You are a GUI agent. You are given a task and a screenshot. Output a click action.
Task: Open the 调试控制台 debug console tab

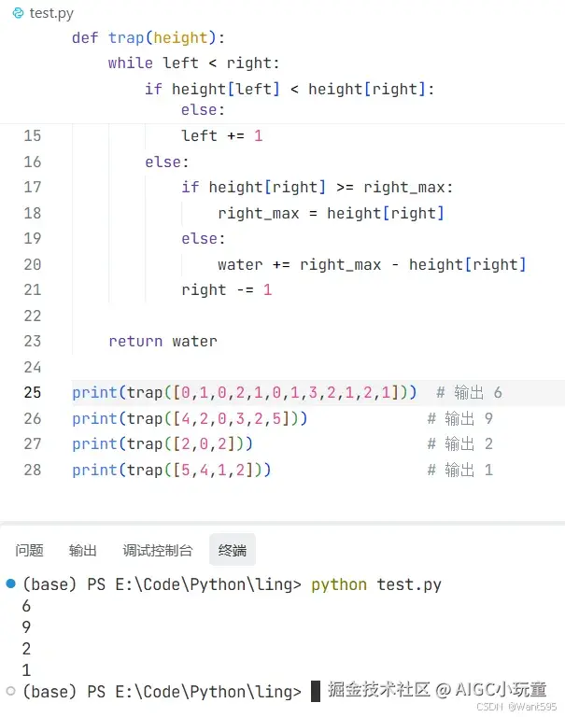click(158, 550)
